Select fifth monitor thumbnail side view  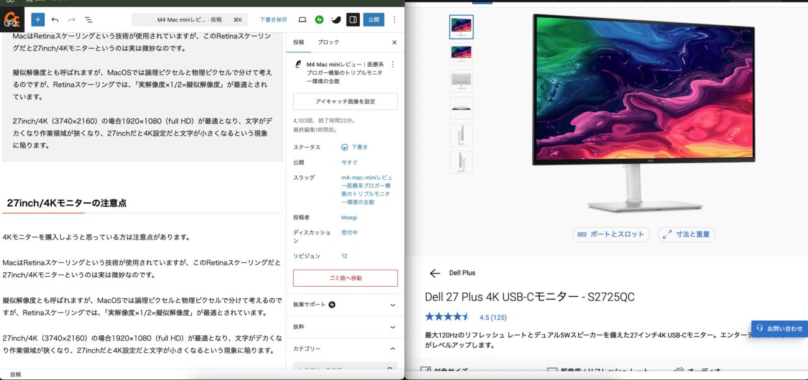click(x=461, y=135)
